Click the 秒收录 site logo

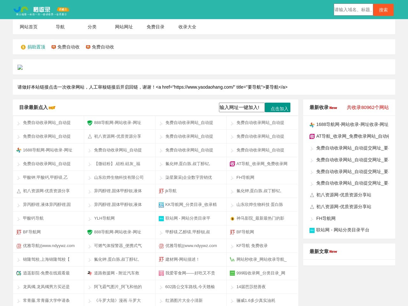tap(41, 11)
